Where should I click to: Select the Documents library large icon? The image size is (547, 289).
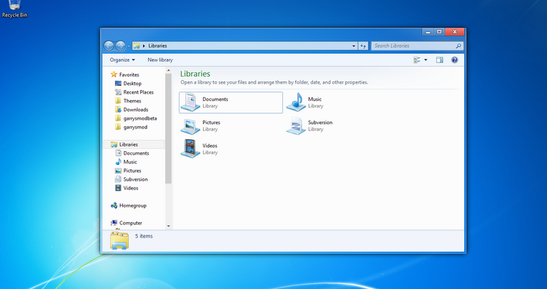coord(190,102)
